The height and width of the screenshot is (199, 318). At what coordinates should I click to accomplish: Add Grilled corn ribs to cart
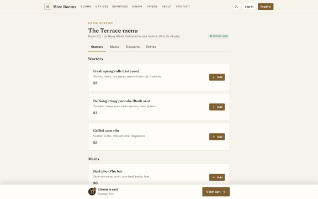[x=217, y=137]
